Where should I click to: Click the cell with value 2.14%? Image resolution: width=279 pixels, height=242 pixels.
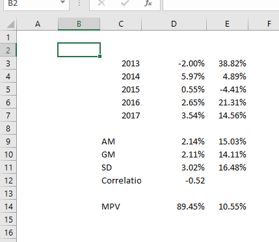[174, 141]
